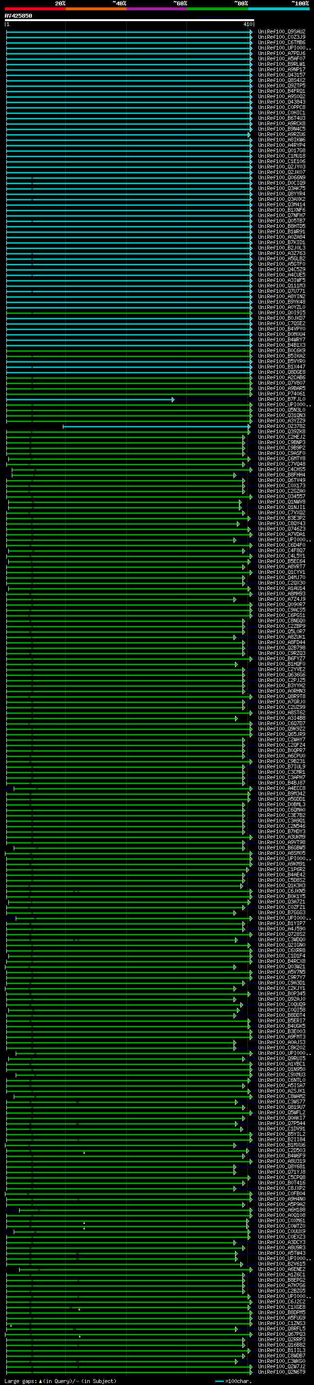Screen dimensions: 314x1385
Task: Click the red 20% identity legend segment
Action: (35, 9)
